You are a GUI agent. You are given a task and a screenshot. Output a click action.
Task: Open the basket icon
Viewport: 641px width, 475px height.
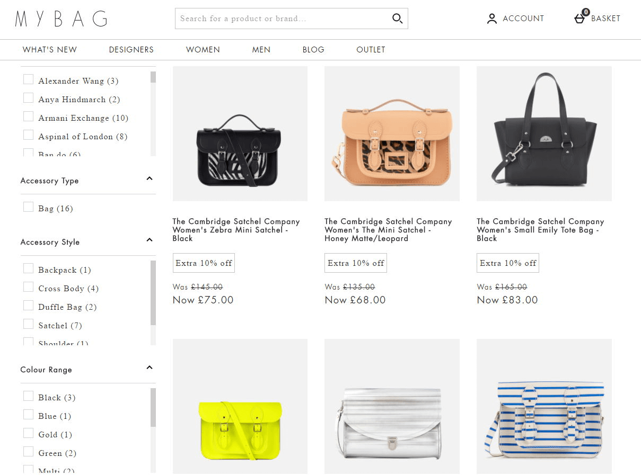pos(580,19)
